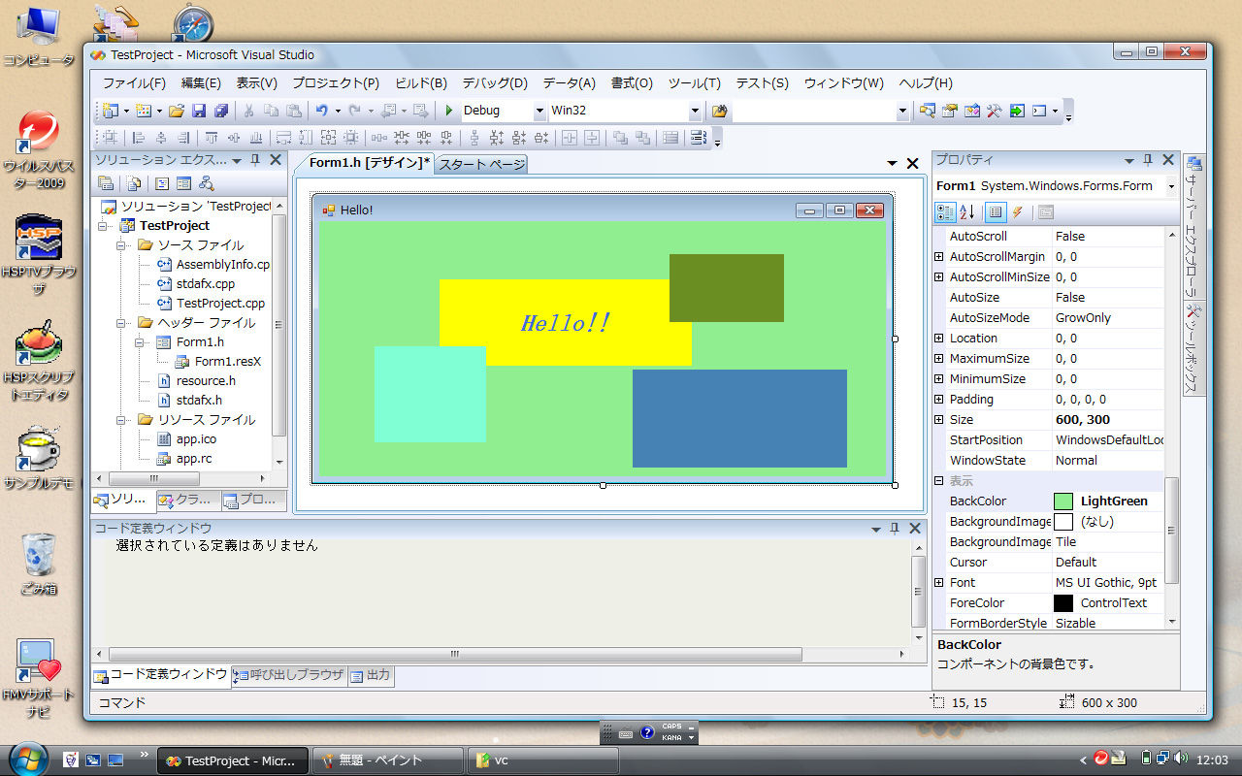Expand the Font property node

938,583
